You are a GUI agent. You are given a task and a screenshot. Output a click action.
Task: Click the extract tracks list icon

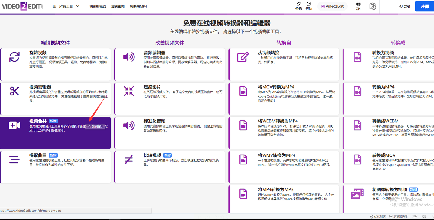[14, 160]
